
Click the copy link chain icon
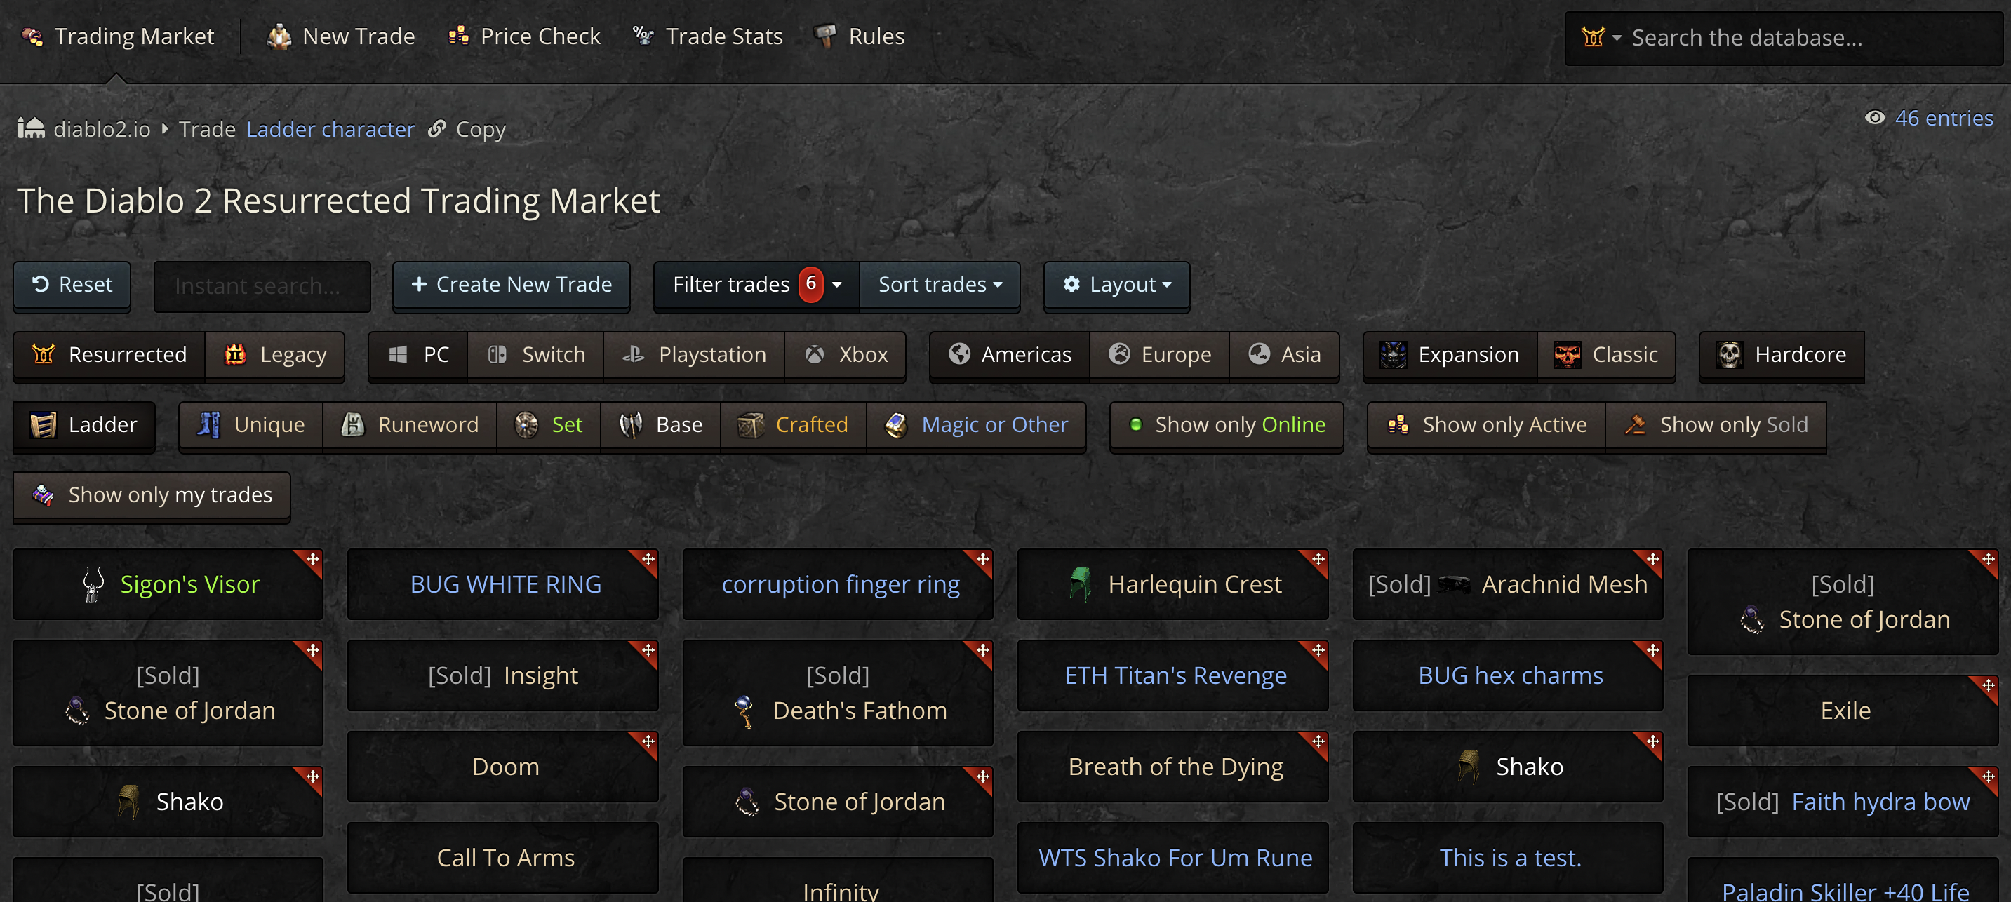[437, 128]
